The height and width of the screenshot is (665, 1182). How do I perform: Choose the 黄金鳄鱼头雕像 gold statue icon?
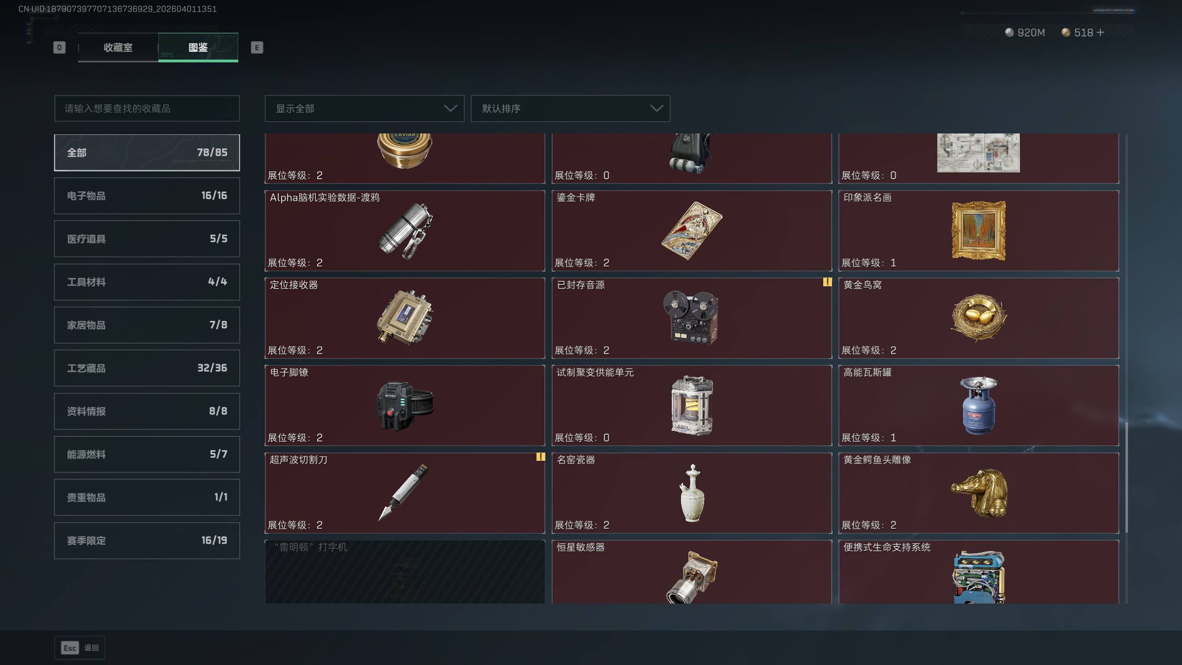pyautogui.click(x=979, y=493)
